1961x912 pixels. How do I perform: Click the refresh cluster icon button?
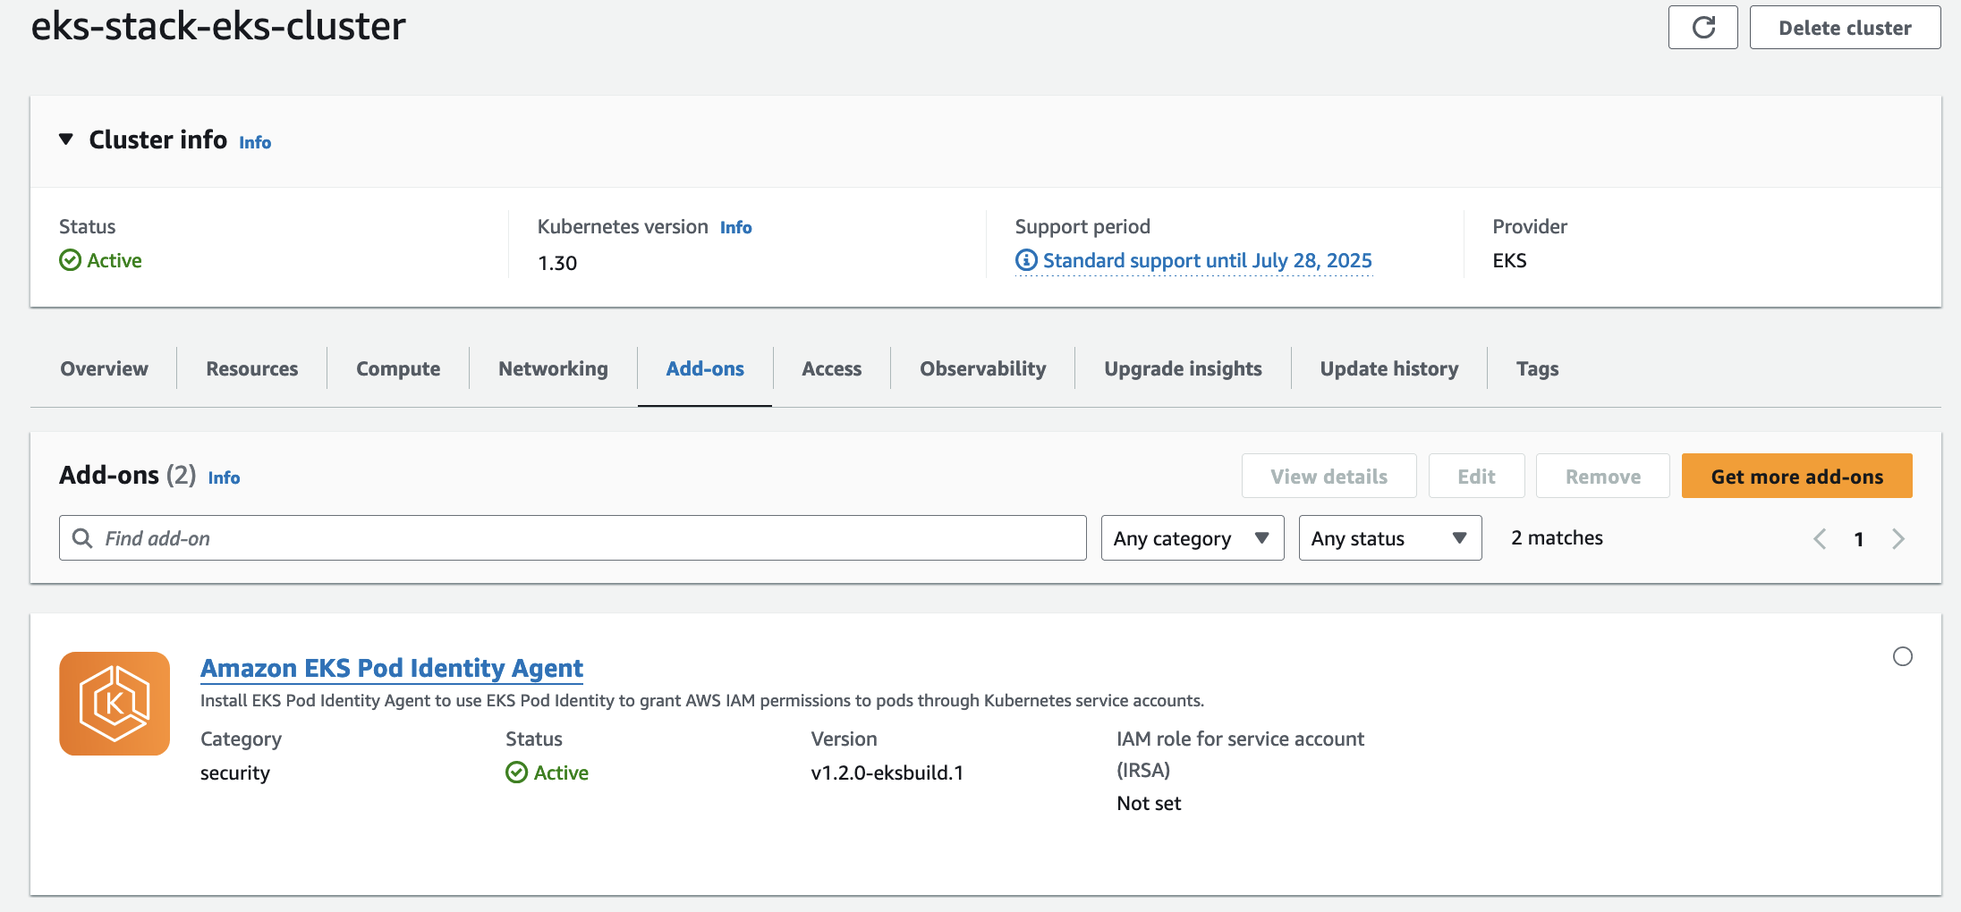tap(1702, 28)
